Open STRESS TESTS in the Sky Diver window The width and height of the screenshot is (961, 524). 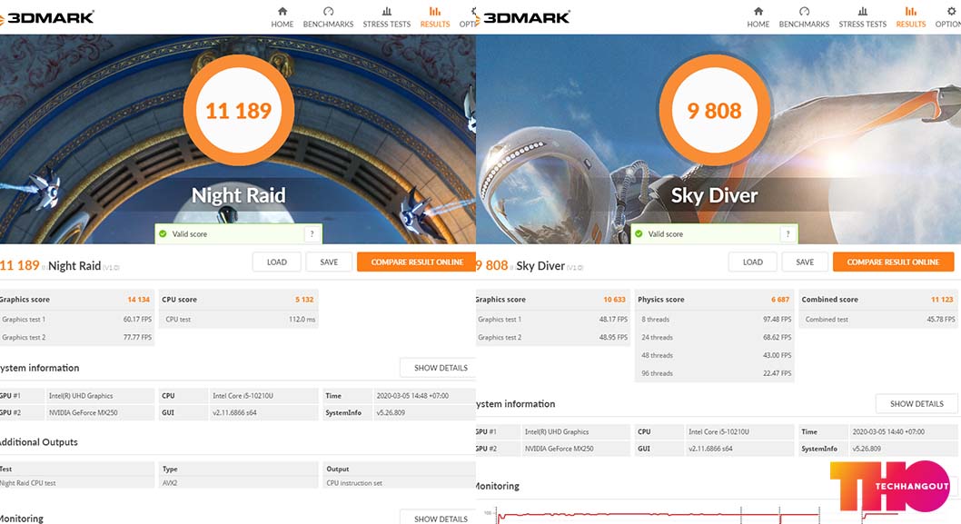click(x=862, y=17)
